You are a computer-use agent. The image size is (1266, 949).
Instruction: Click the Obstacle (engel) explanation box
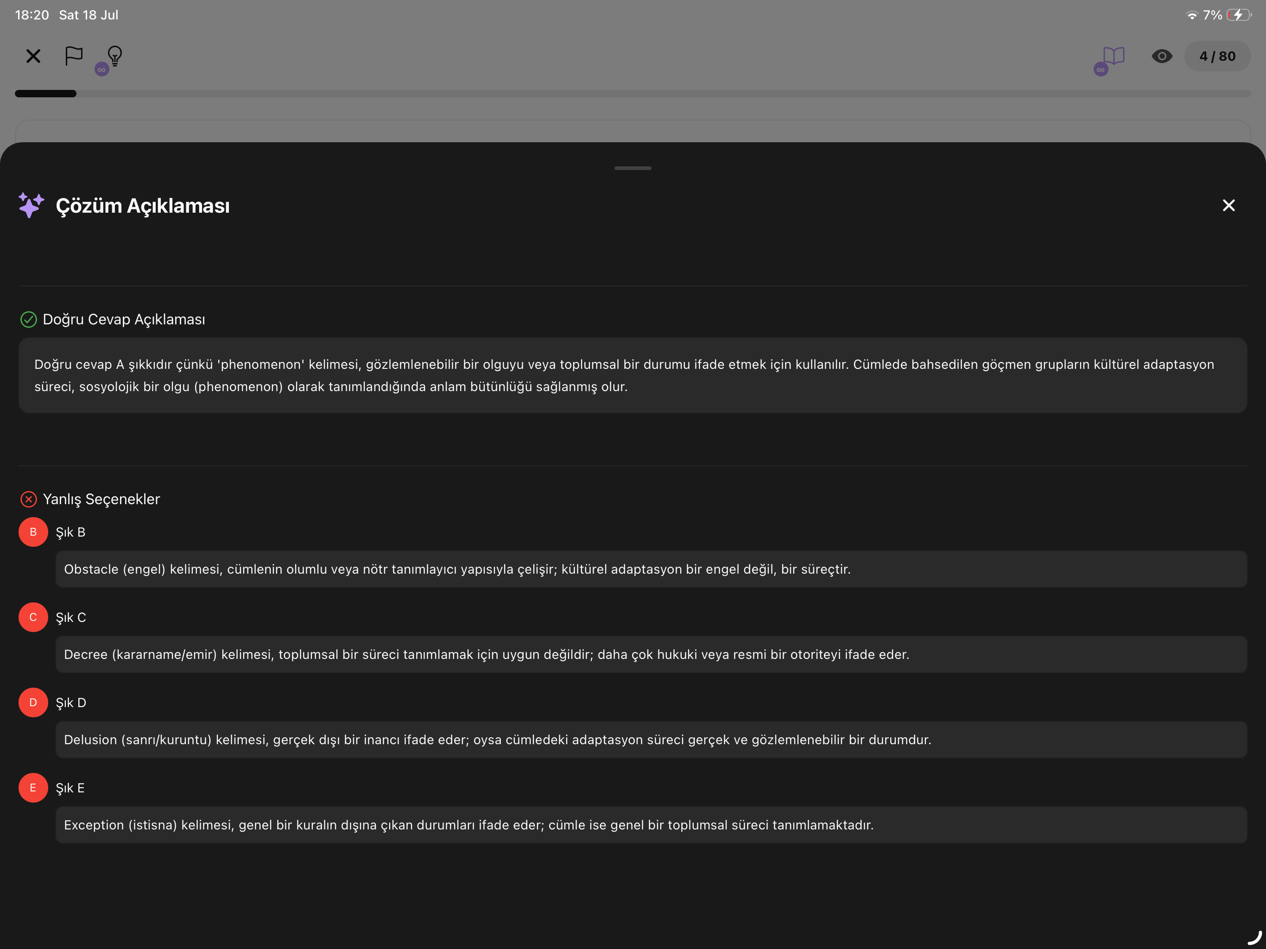coord(652,569)
